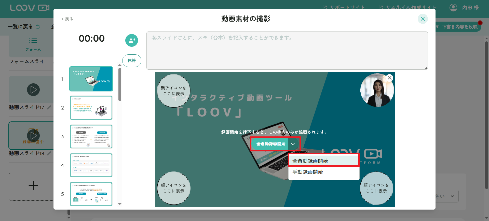
Task: Select slide 1 thumbnail
Action: click(x=91, y=79)
